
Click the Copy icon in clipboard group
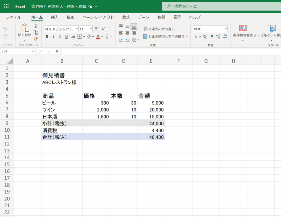point(36,32)
